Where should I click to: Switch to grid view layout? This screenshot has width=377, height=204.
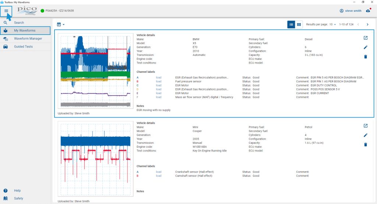click(x=299, y=25)
